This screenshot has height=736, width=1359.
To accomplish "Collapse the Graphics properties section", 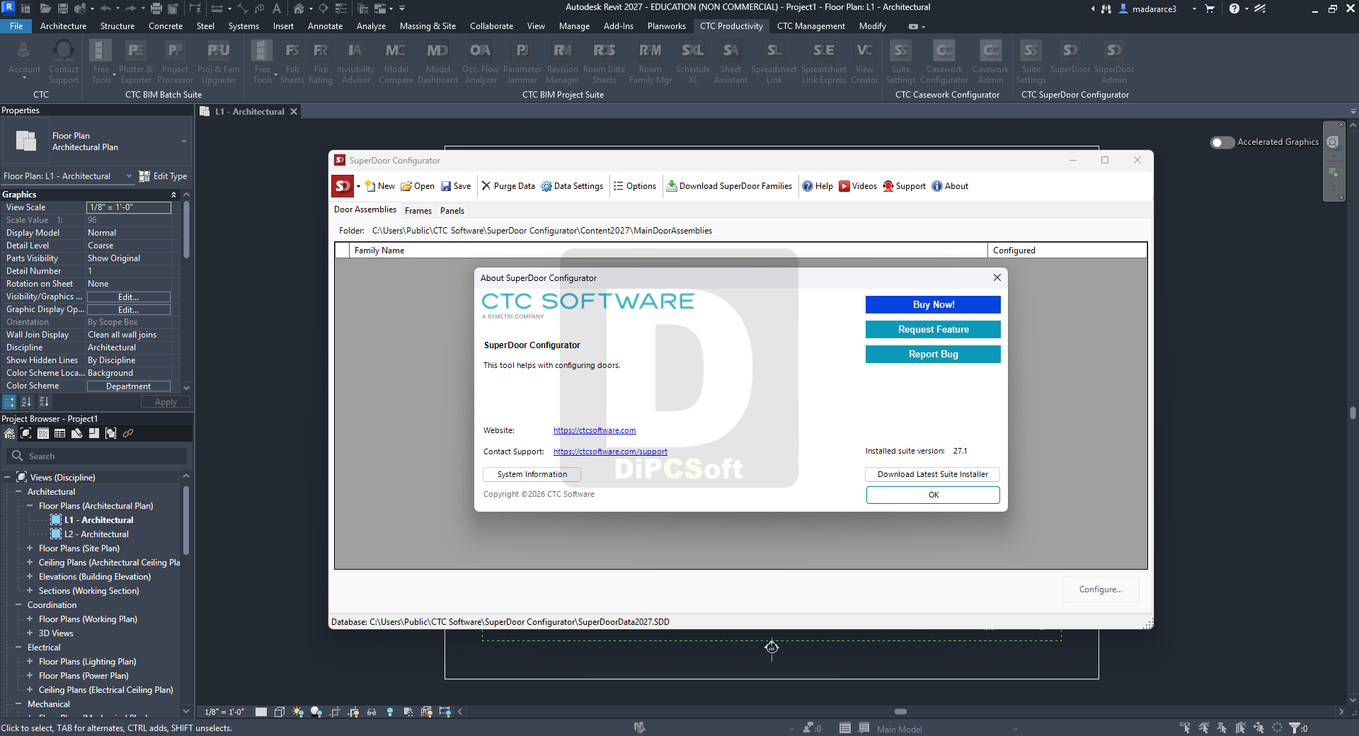I will (x=174, y=195).
